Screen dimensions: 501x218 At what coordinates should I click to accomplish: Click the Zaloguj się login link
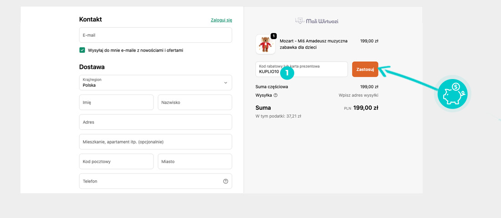tap(221, 20)
